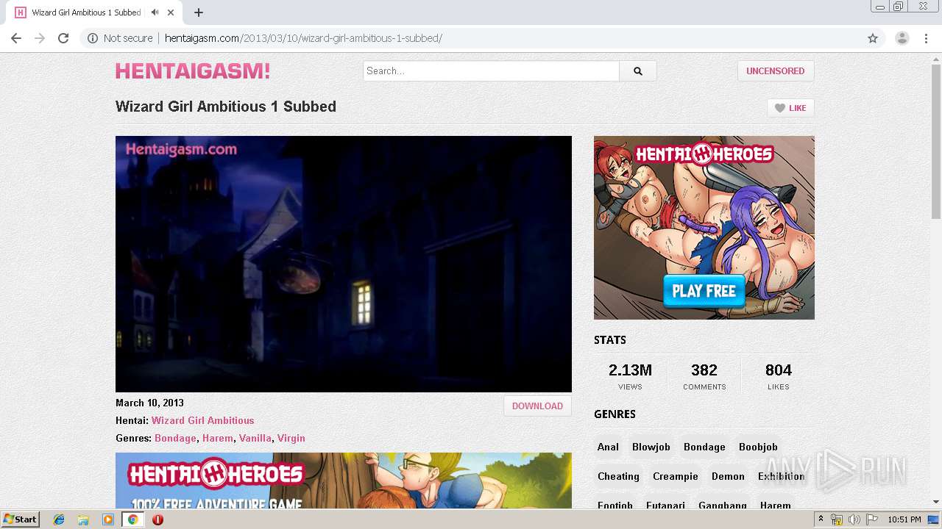Click the March 10, 2013 date text
942x529 pixels.
point(149,403)
